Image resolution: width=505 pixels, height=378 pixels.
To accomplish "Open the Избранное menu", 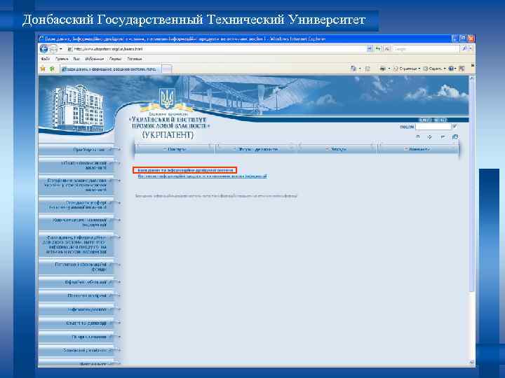I will coord(95,59).
